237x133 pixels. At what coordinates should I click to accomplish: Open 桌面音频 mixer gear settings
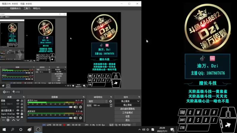click(x=81, y=118)
